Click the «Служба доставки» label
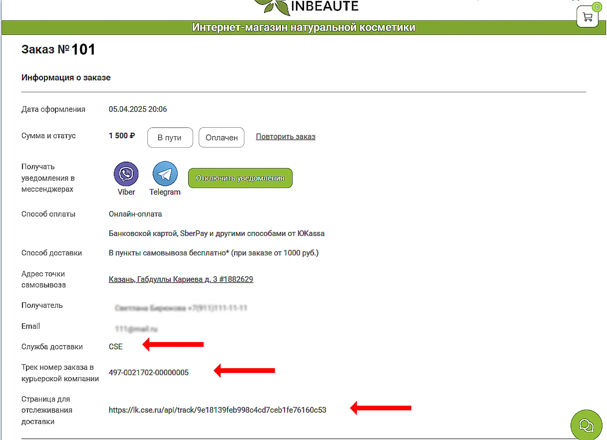Image resolution: width=607 pixels, height=440 pixels. 52,347
